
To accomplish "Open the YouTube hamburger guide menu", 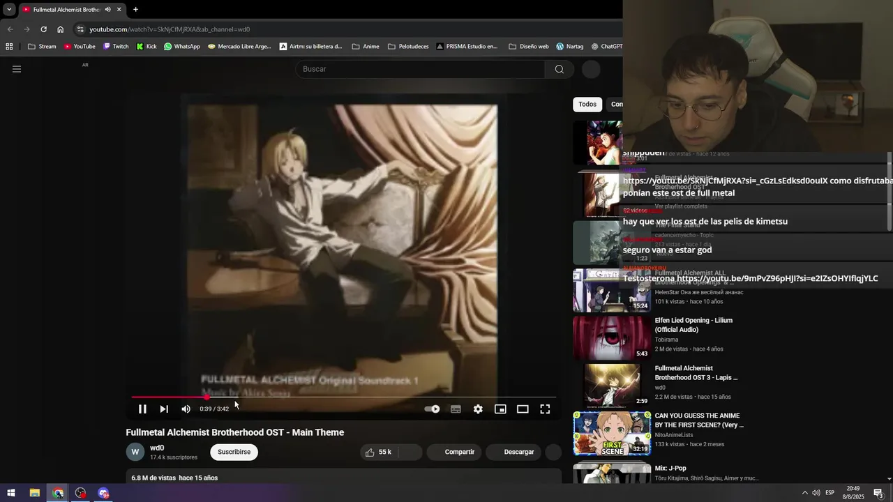I will [17, 69].
